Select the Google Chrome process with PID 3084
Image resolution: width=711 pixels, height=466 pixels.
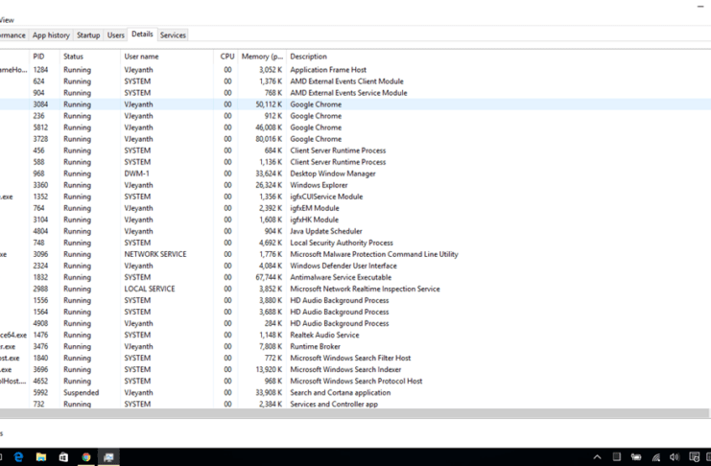tap(355, 105)
